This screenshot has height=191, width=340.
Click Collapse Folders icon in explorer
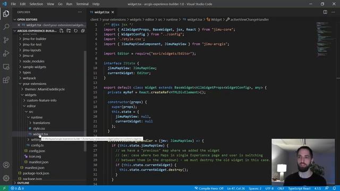[x=83, y=31]
